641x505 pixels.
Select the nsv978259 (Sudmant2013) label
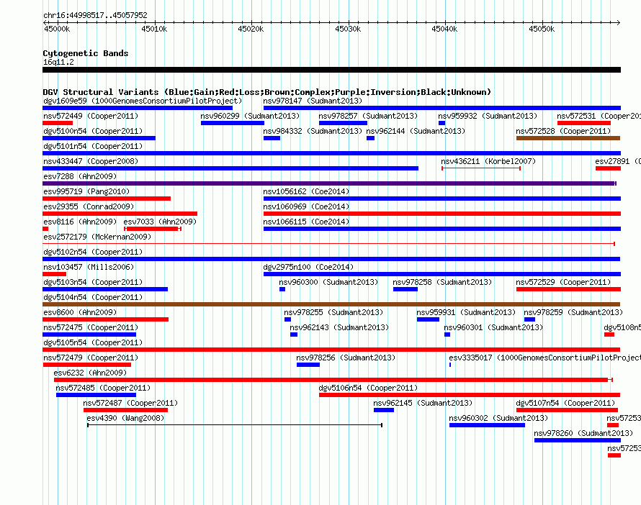pyautogui.click(x=573, y=312)
